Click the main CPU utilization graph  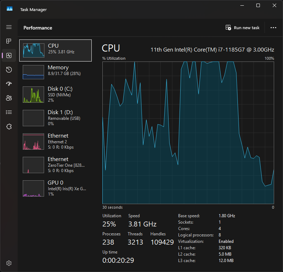pos(188,133)
